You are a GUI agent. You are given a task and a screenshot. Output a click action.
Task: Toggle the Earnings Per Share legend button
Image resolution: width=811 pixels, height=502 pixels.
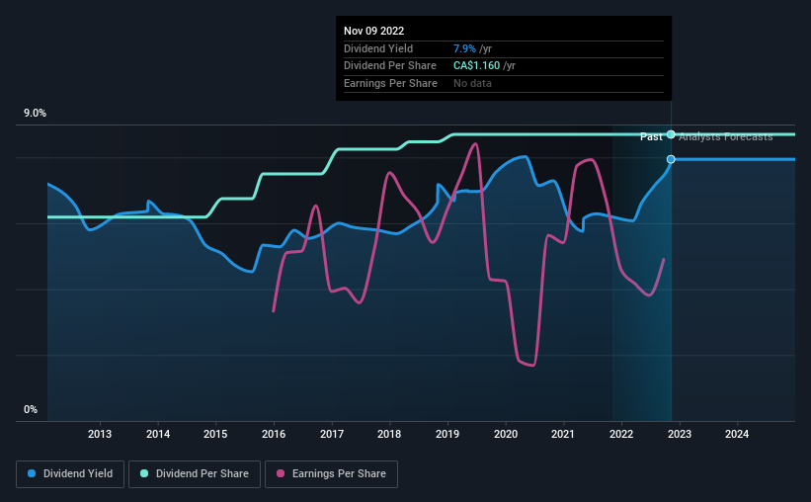(331, 474)
